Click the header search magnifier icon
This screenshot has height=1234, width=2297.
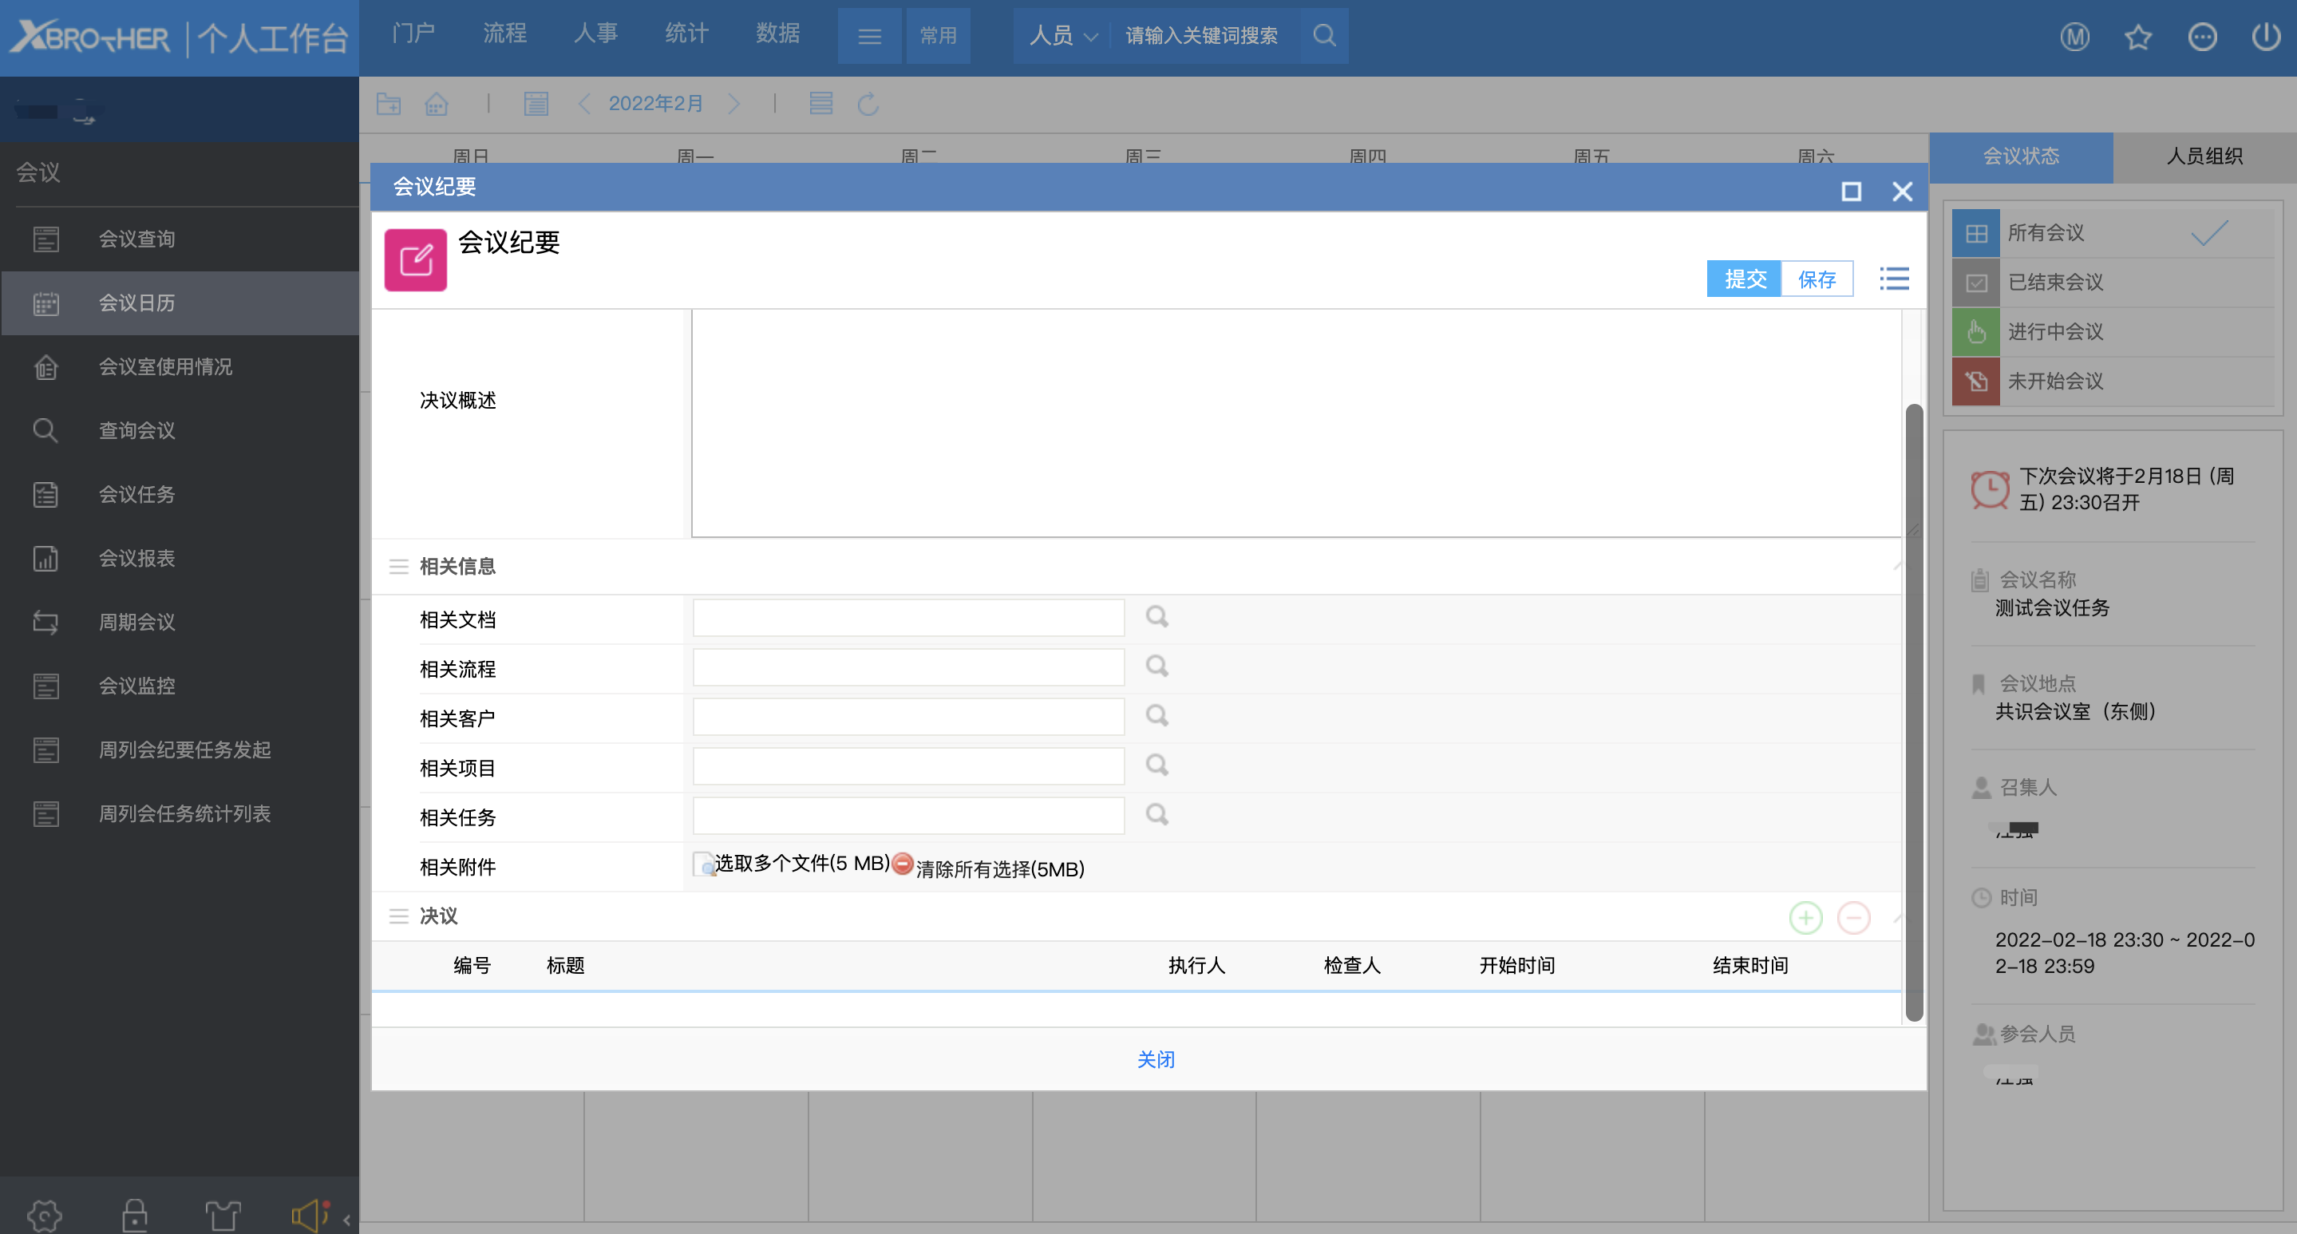(1324, 36)
